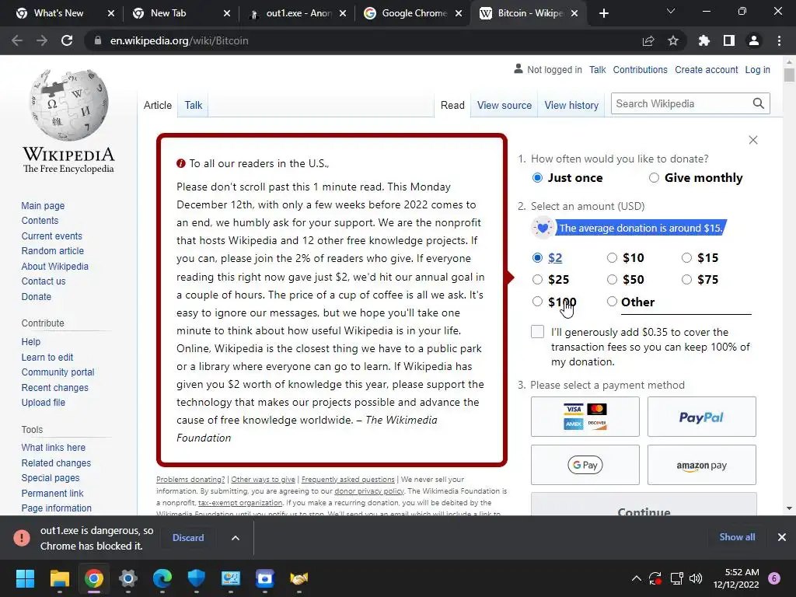The image size is (796, 597).
Task: Choose the $100 donation amount
Action: tap(537, 302)
